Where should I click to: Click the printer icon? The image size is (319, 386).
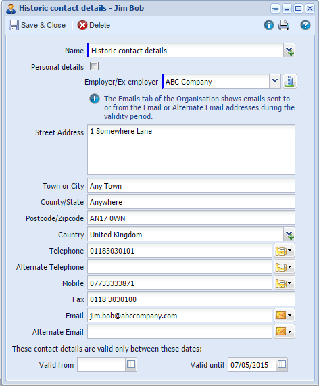click(284, 25)
